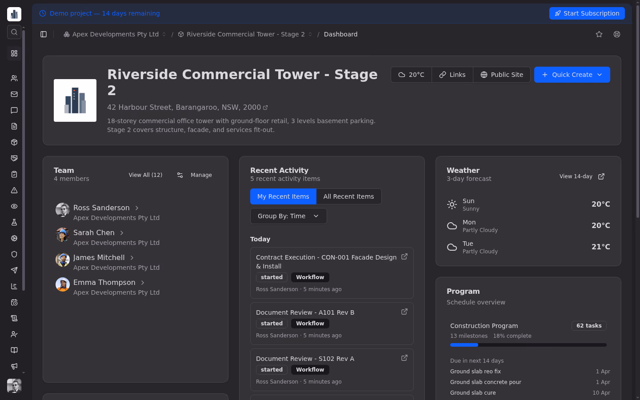Switch to All Recent Items view

[x=348, y=196]
